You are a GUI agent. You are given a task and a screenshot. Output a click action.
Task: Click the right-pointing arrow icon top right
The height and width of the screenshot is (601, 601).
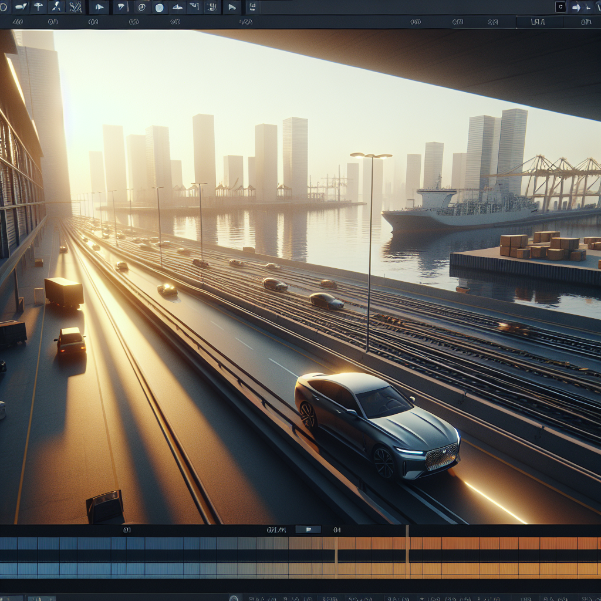coord(576,7)
